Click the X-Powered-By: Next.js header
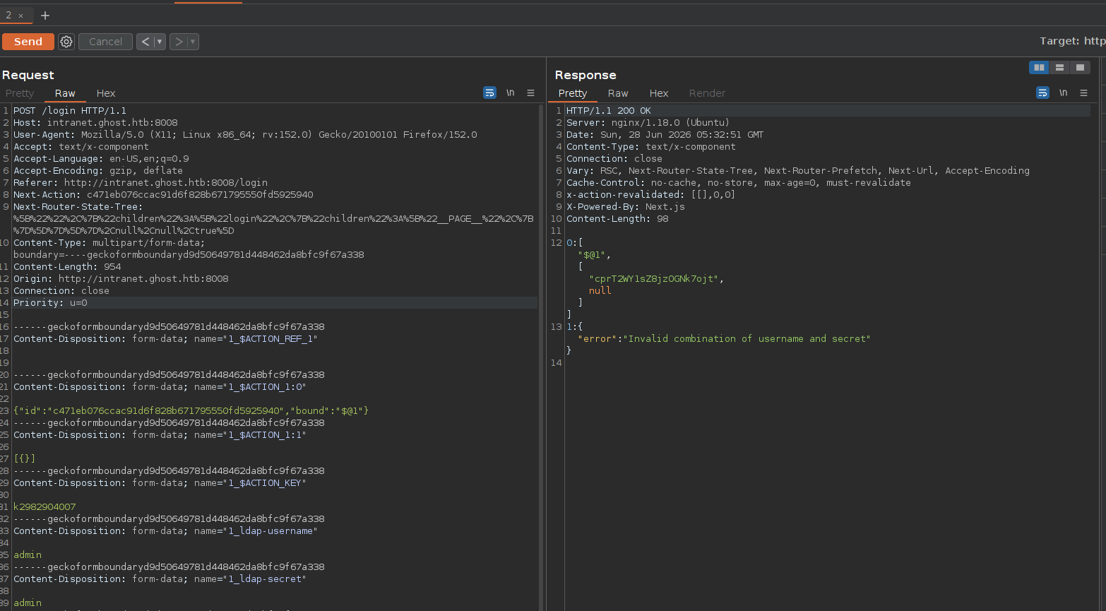Screen dimensions: 1106x611 pos(626,207)
